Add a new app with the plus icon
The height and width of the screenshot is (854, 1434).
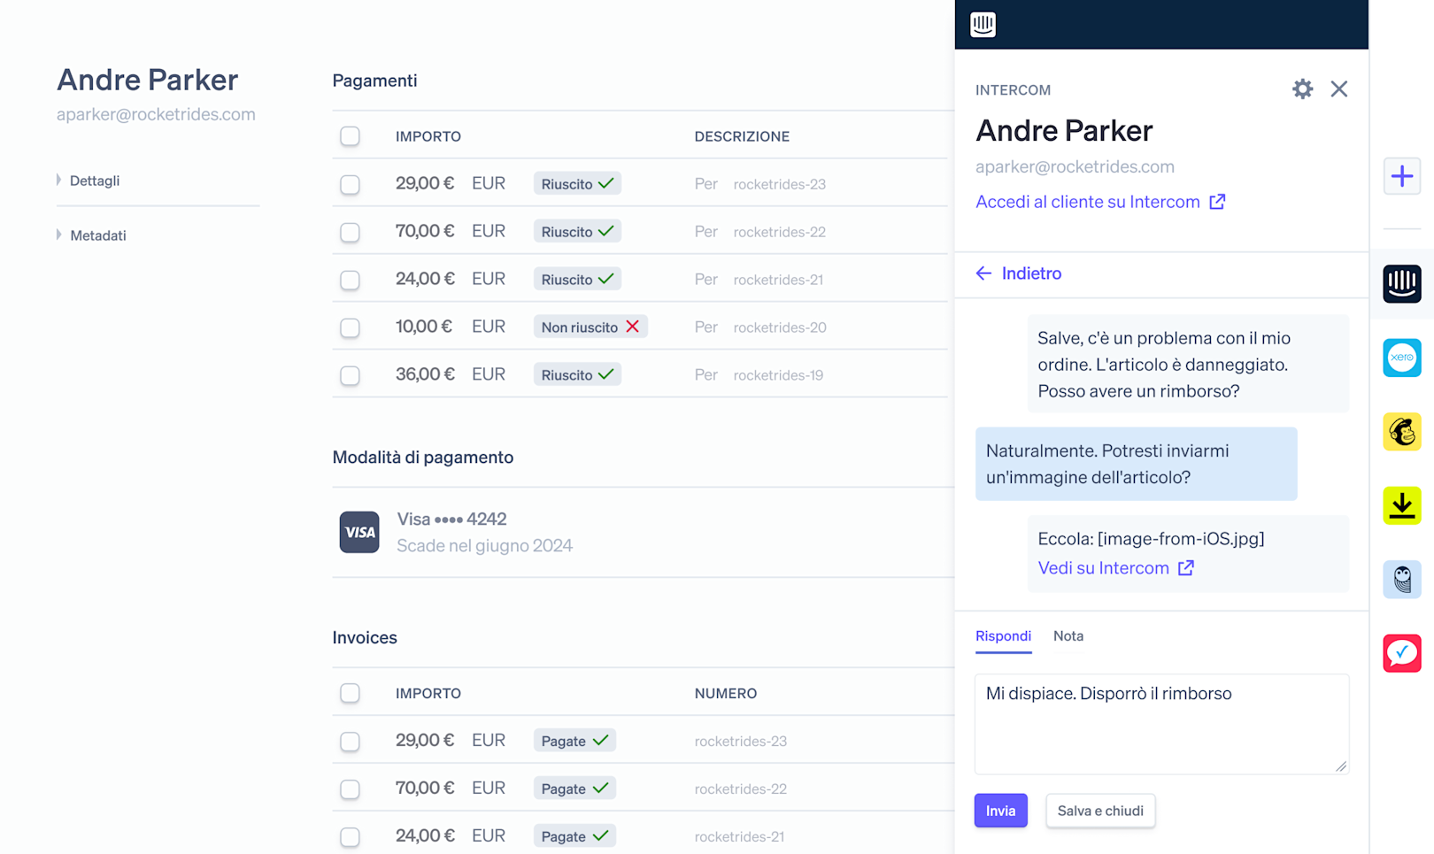pyautogui.click(x=1402, y=176)
